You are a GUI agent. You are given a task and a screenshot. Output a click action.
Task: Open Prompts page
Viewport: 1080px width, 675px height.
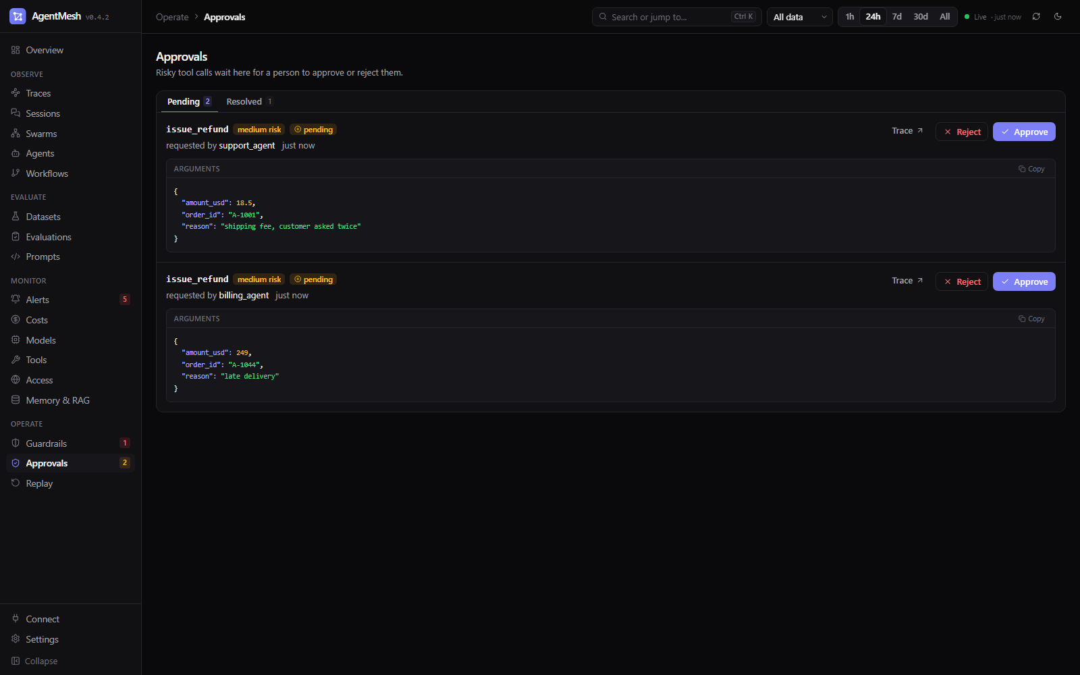click(x=70, y=256)
